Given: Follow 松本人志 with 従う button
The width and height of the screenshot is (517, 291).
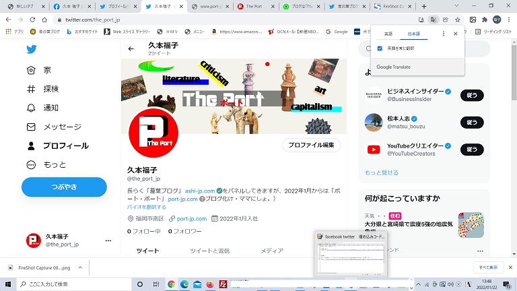Looking at the screenshot, I should (472, 123).
